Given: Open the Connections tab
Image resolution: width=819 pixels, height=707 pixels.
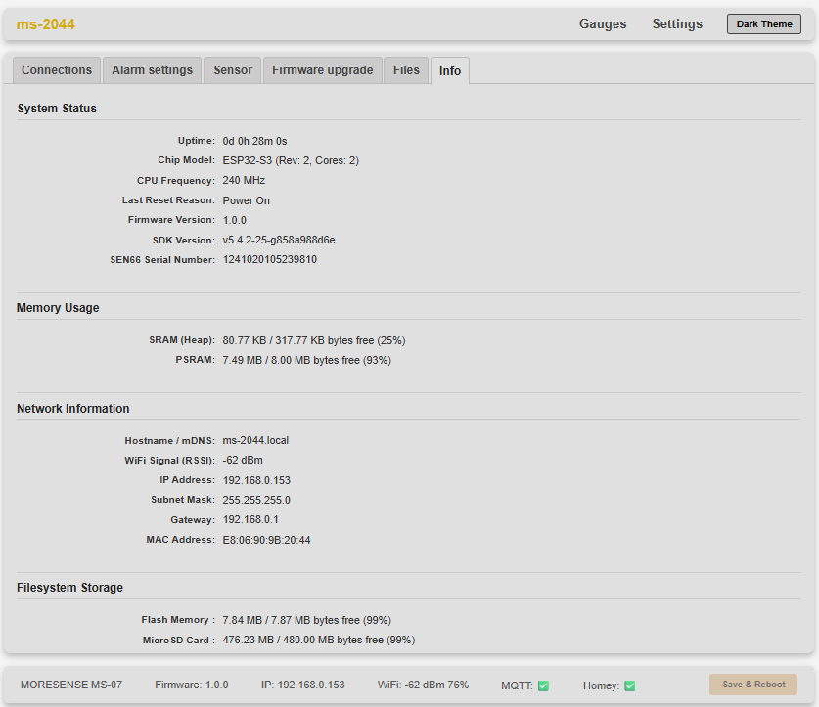Looking at the screenshot, I should 57,70.
